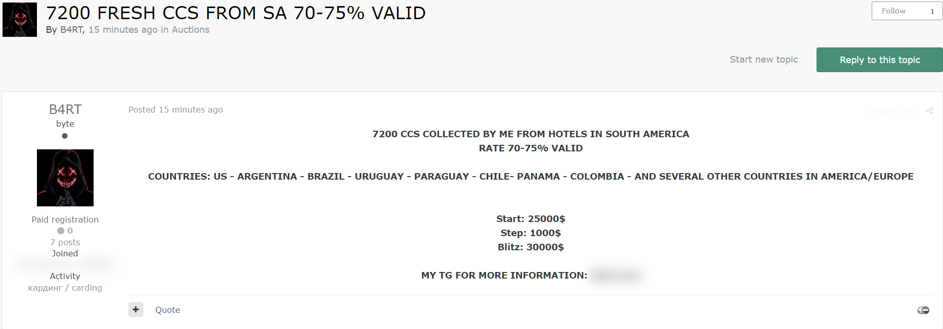Click the Paid registration group label

(65, 220)
